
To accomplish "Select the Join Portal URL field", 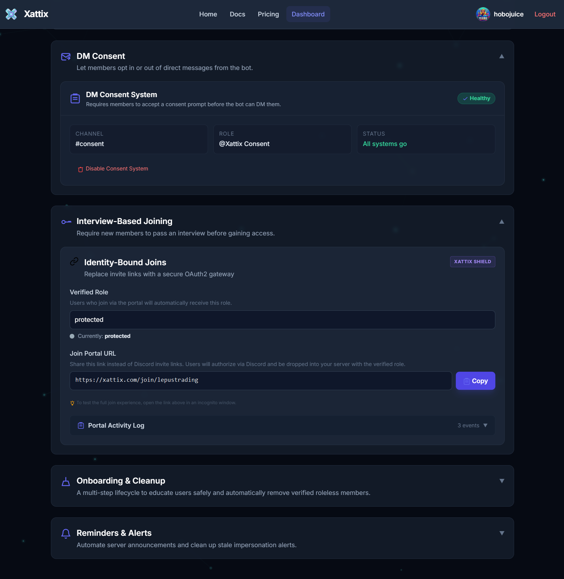I will [x=261, y=381].
